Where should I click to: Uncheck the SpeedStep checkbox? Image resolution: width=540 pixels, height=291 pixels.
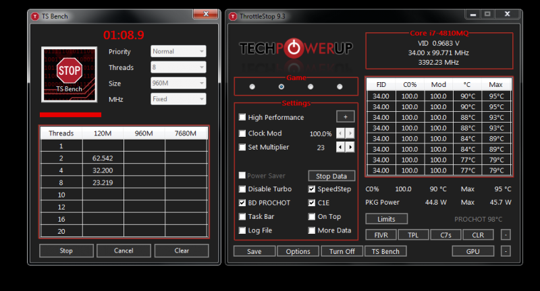coord(312,189)
